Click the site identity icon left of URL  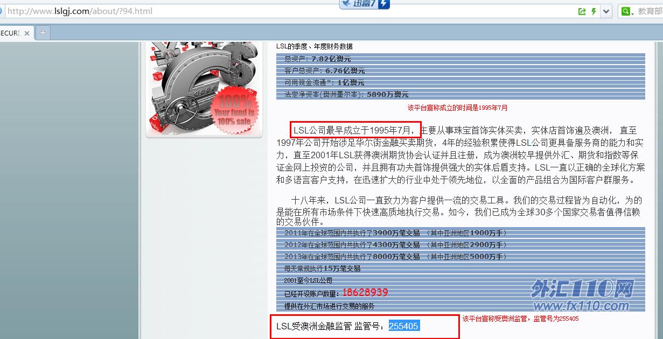coord(2,11)
